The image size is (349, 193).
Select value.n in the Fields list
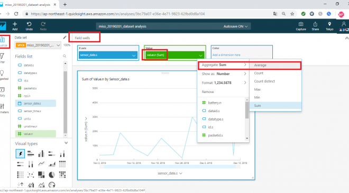[x=35, y=134]
